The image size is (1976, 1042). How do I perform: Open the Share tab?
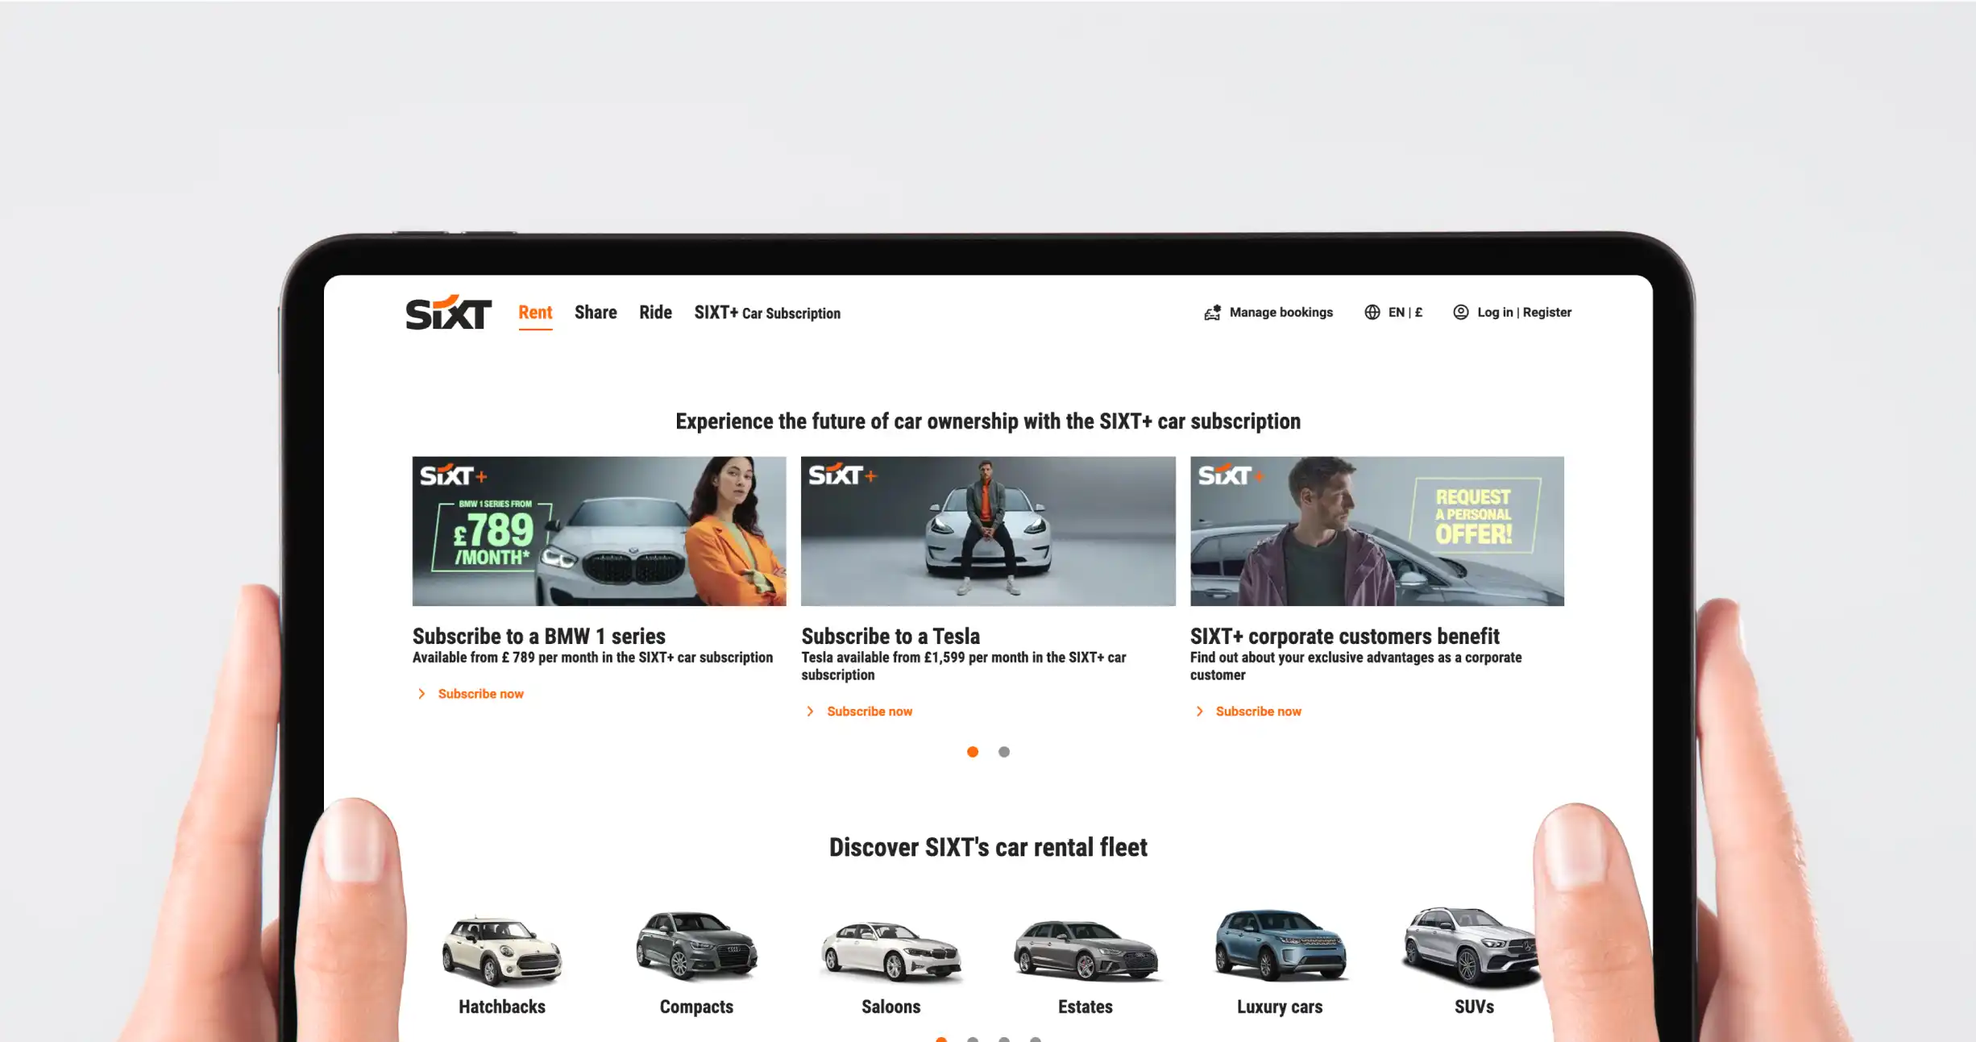point(596,313)
